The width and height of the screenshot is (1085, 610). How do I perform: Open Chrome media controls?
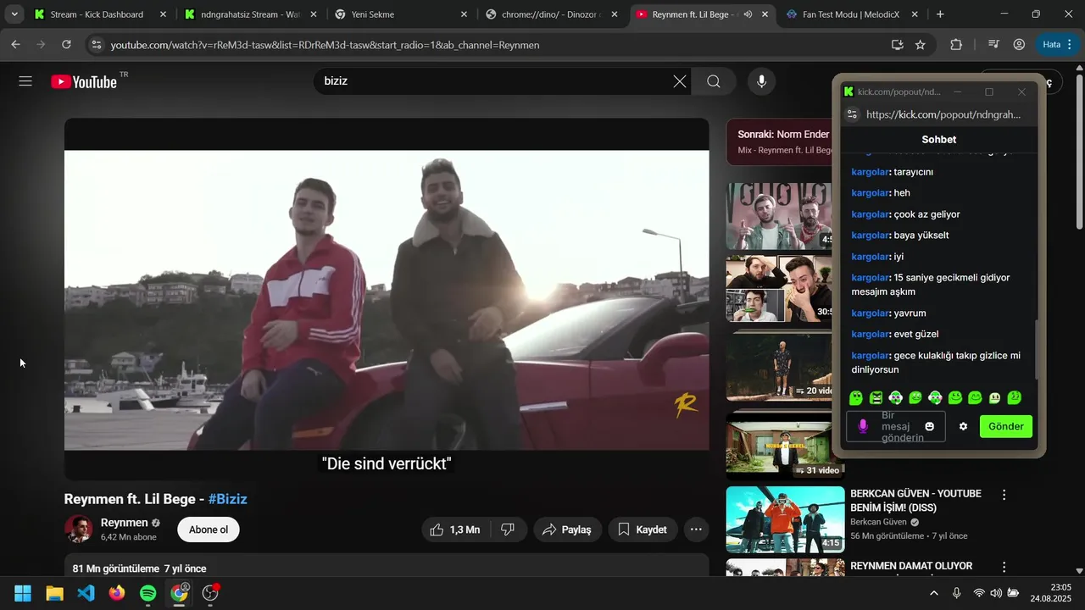coord(993,44)
